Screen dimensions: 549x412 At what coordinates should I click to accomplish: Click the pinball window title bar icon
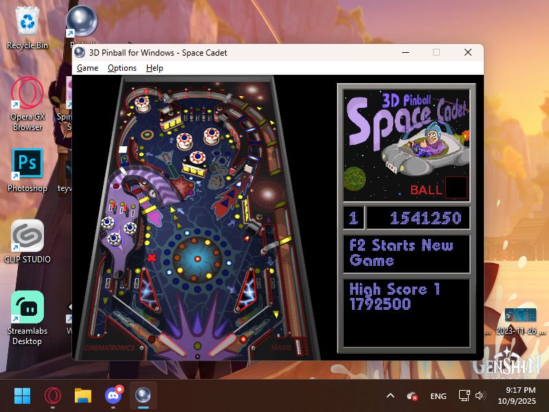[x=80, y=53]
